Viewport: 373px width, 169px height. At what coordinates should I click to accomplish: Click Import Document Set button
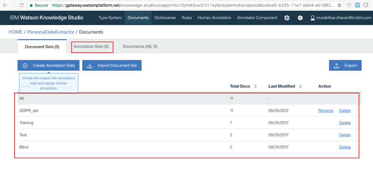[112, 65]
